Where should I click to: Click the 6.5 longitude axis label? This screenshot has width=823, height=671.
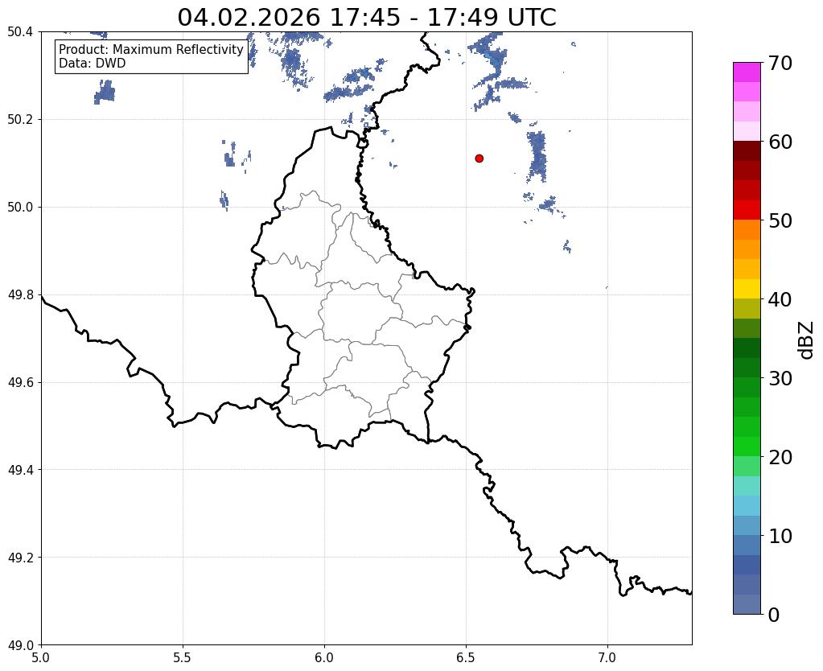[466, 658]
